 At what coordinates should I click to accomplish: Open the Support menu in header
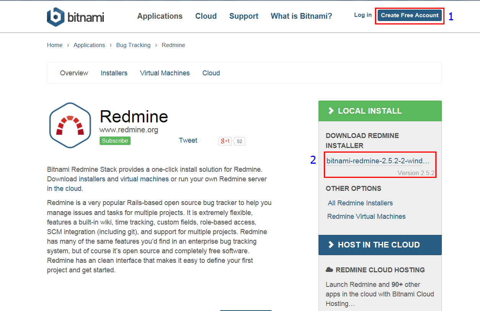coord(244,16)
